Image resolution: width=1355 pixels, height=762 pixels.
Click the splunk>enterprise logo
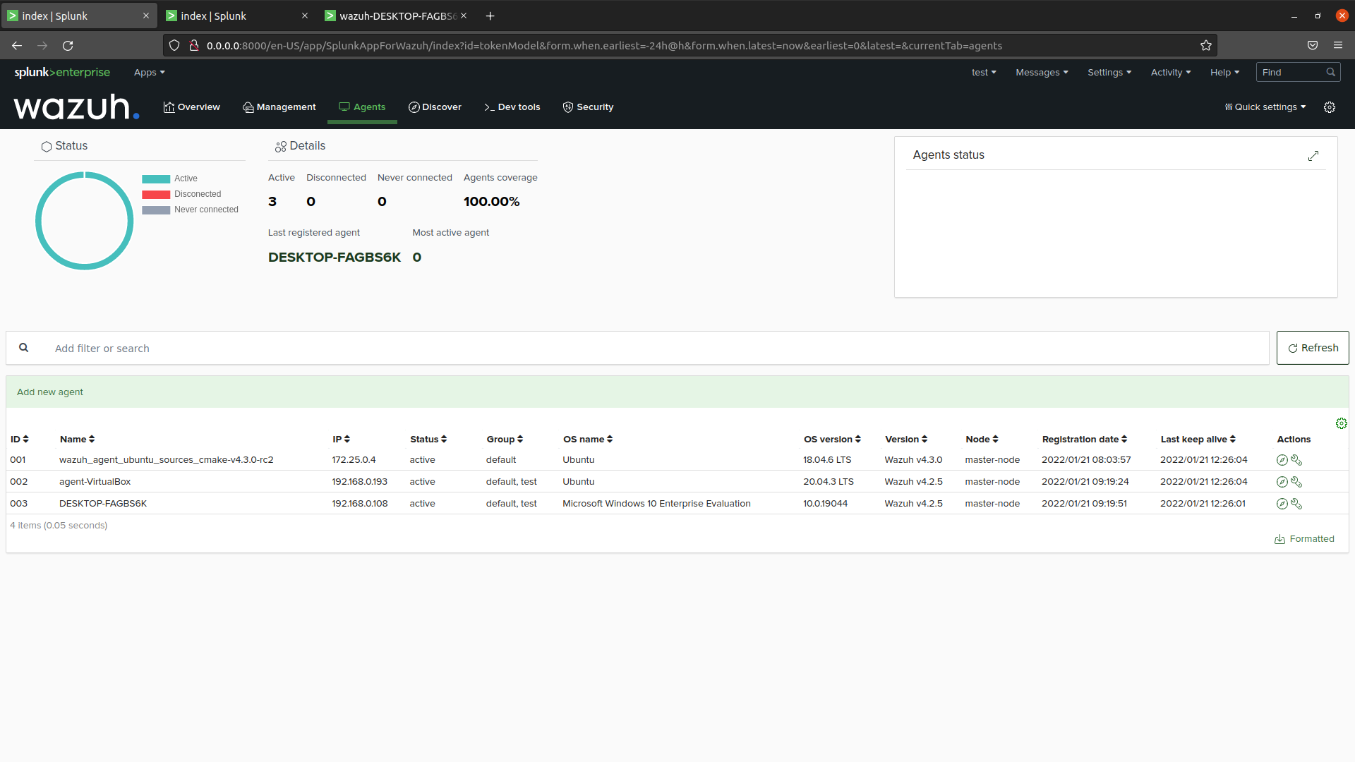click(62, 73)
